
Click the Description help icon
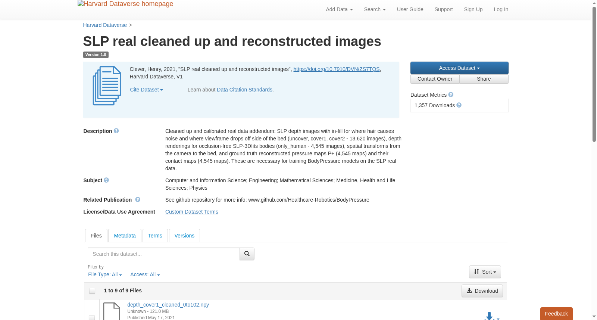tap(116, 131)
